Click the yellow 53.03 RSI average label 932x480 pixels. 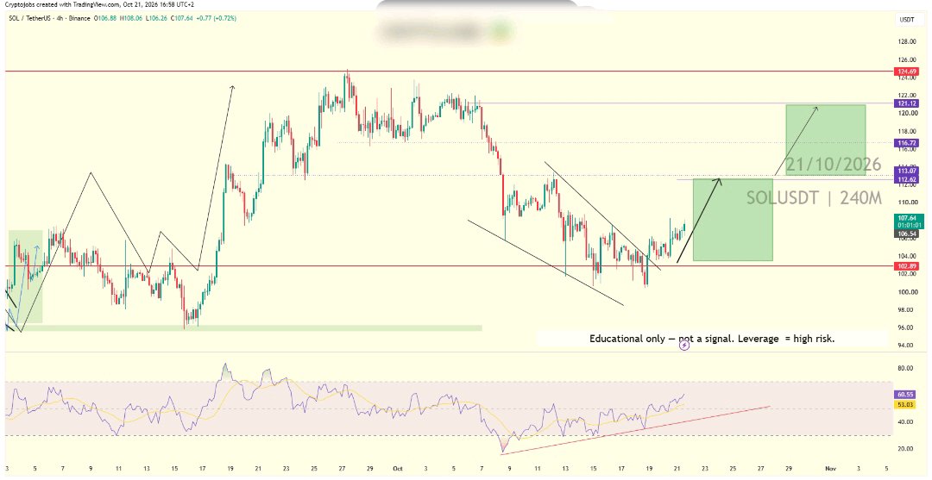pos(906,405)
